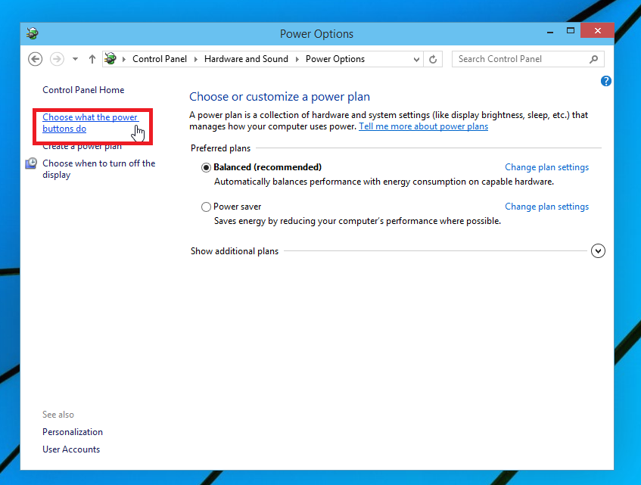Open Personalization under See also

pyautogui.click(x=73, y=432)
